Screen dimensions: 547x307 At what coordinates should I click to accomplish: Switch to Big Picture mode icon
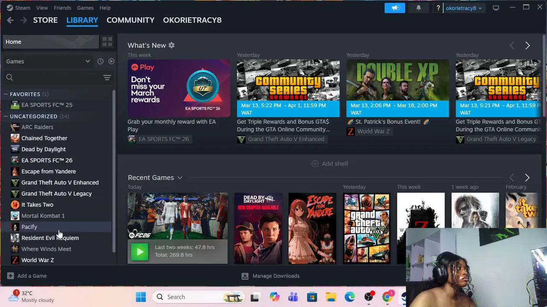(x=496, y=8)
